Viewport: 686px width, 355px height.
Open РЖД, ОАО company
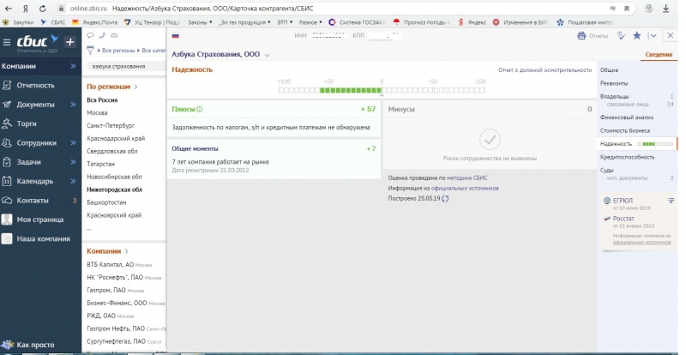101,316
